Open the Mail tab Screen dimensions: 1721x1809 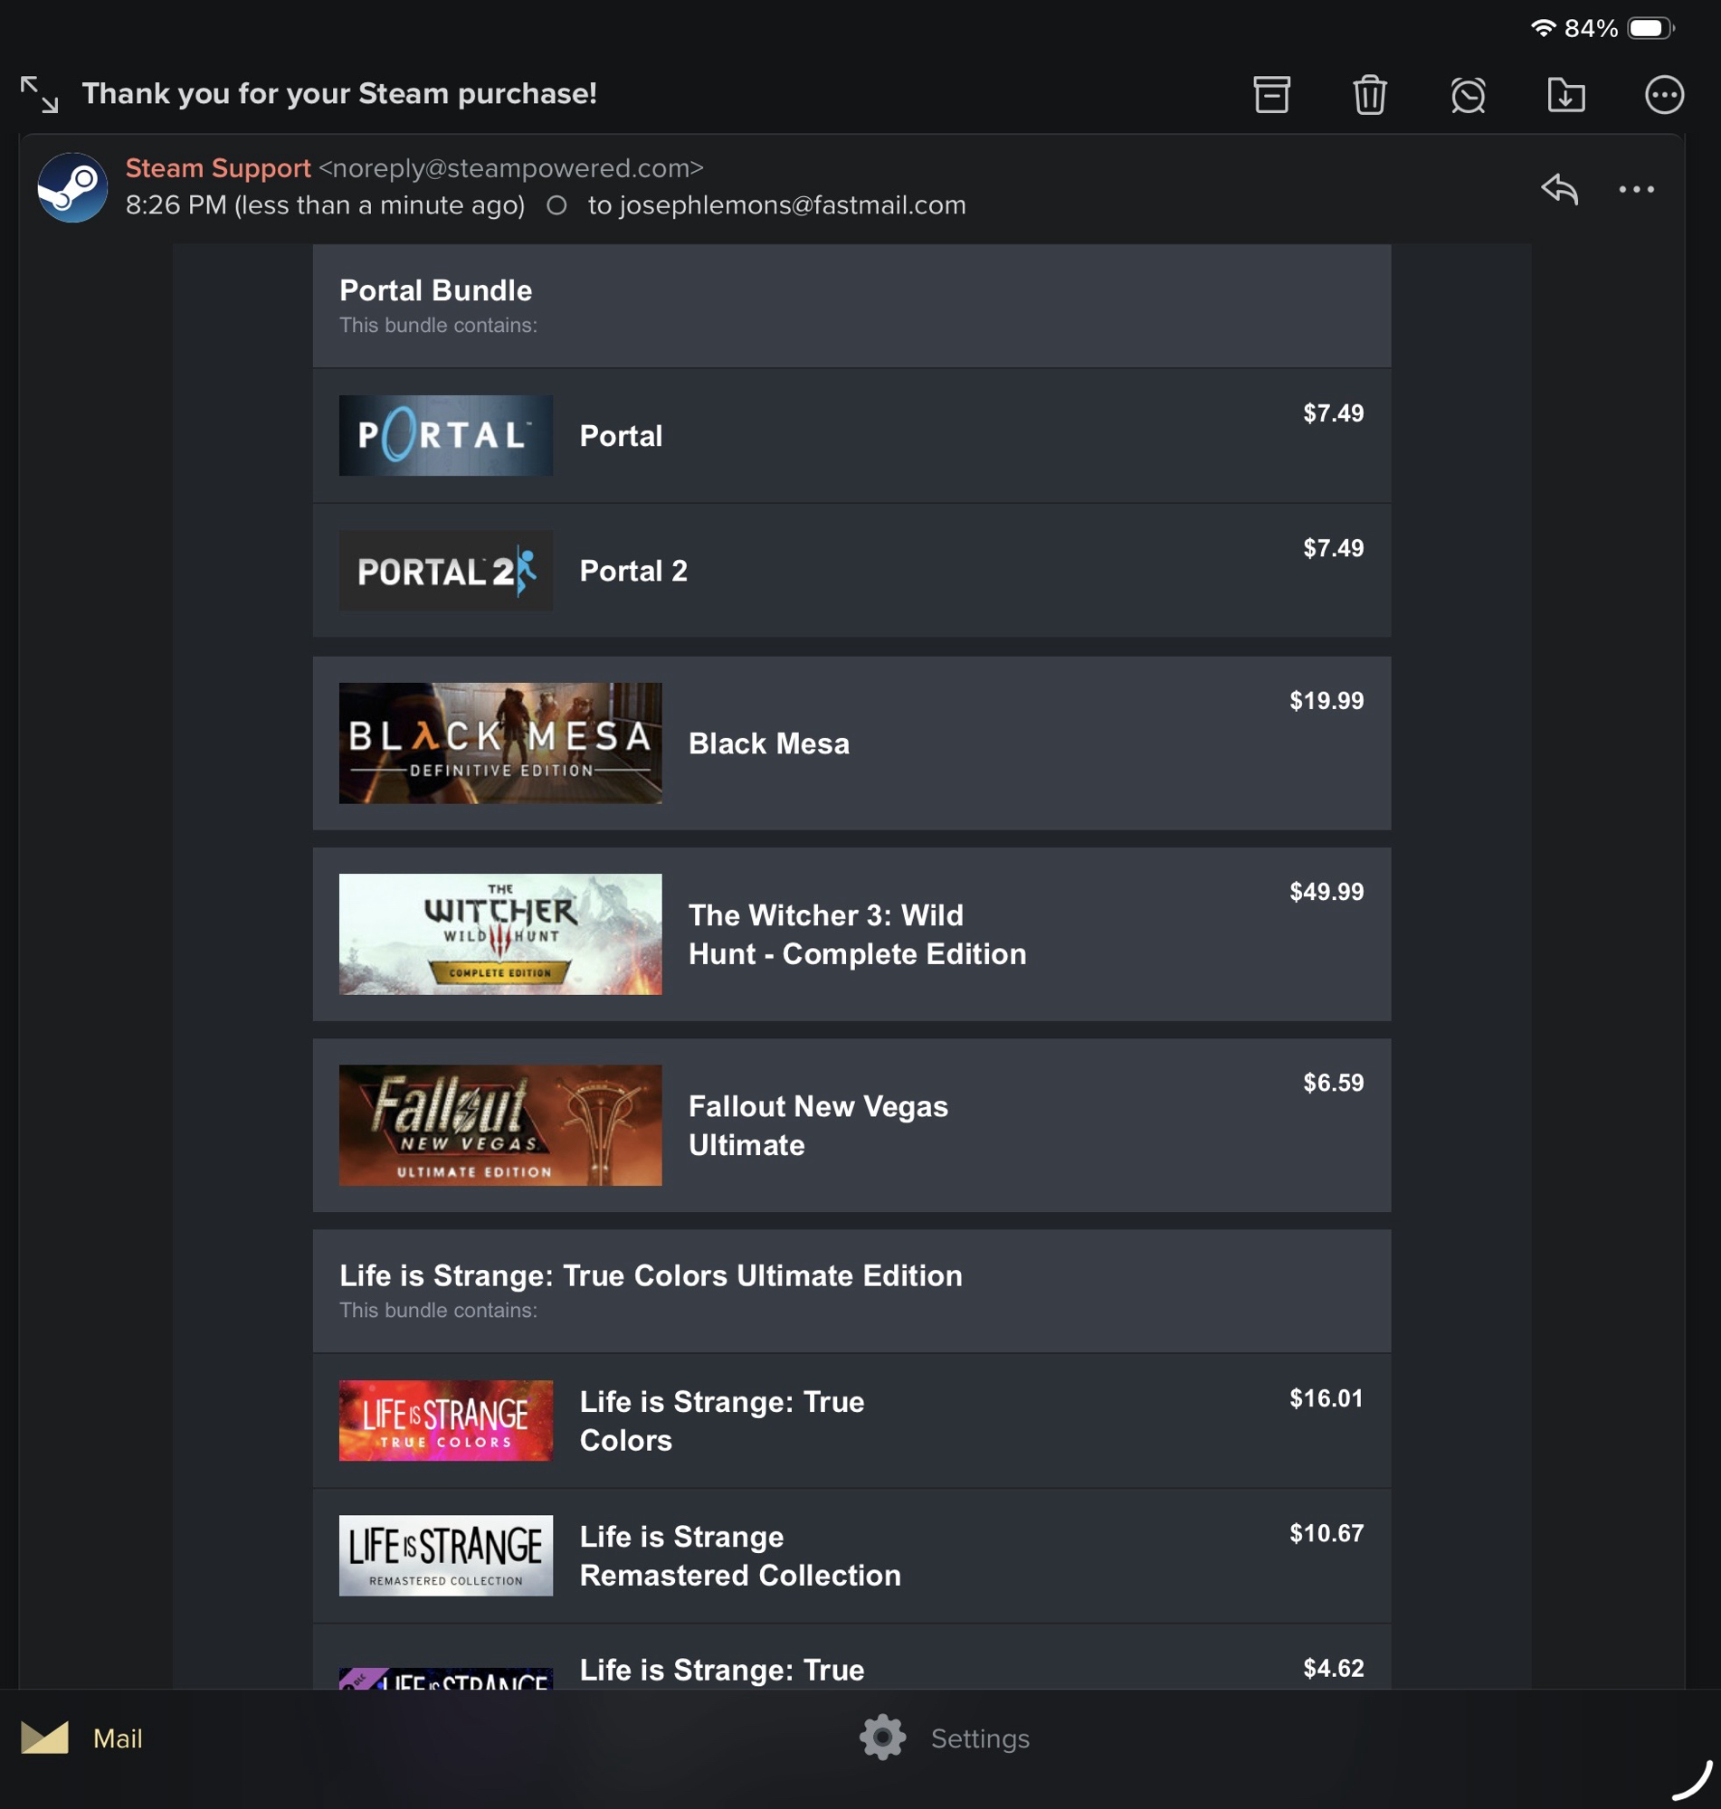click(x=82, y=1738)
